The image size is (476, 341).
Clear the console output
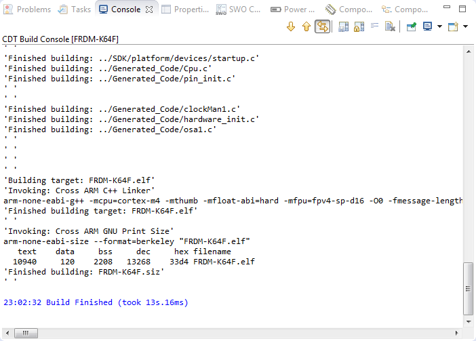391,26
